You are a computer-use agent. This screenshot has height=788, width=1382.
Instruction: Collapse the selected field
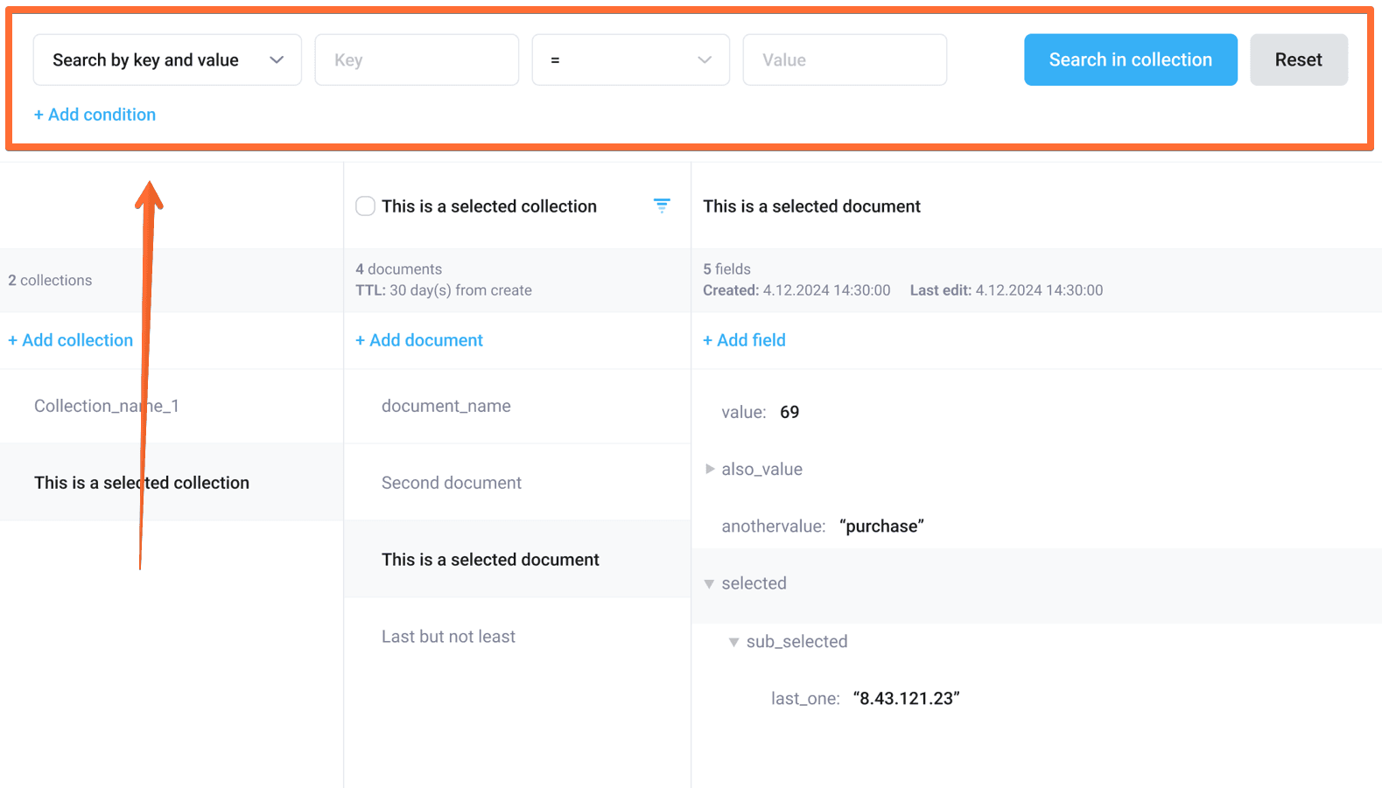[710, 584]
